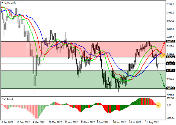Select the 20 Jul 2022 date label

[135, 122]
